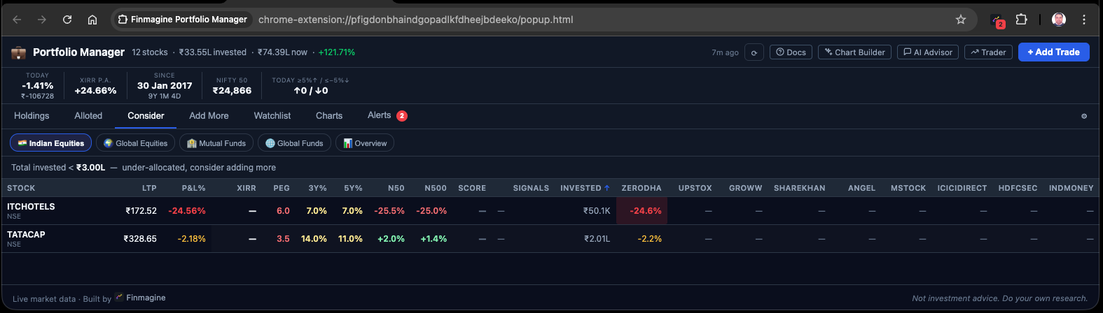Open the Trader button
Screen dimensions: 1103x313
click(x=988, y=52)
